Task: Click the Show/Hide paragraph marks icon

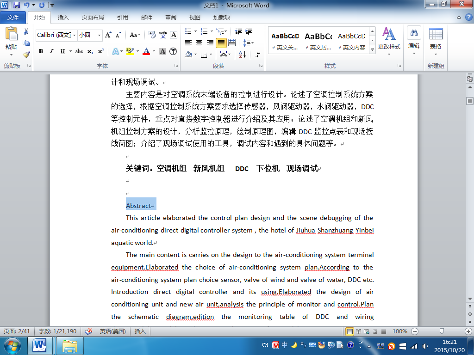Action: pyautogui.click(x=258, y=55)
